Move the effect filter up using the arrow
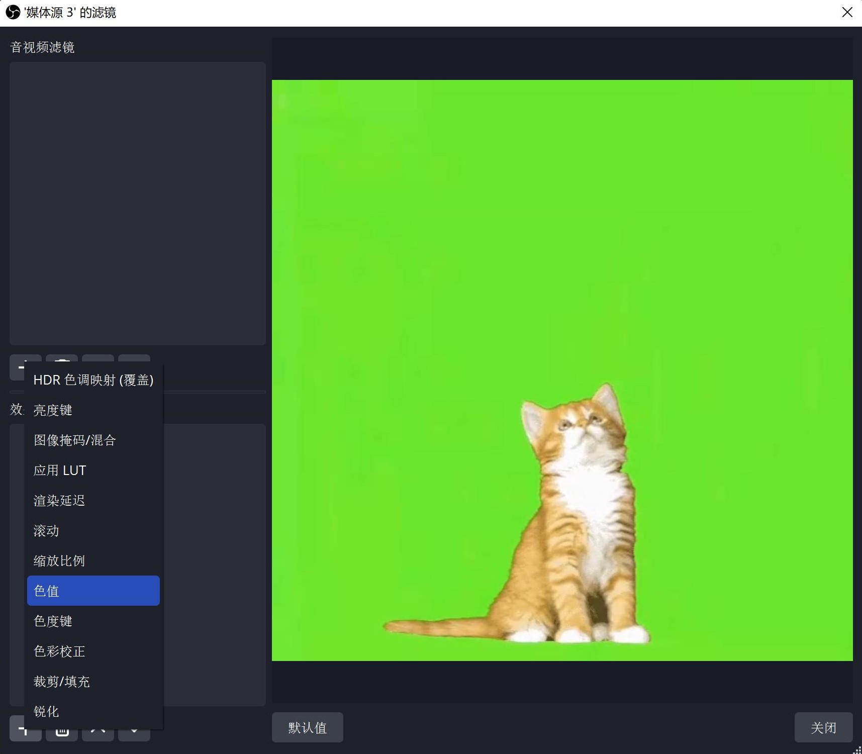This screenshot has height=754, width=862. point(98,734)
